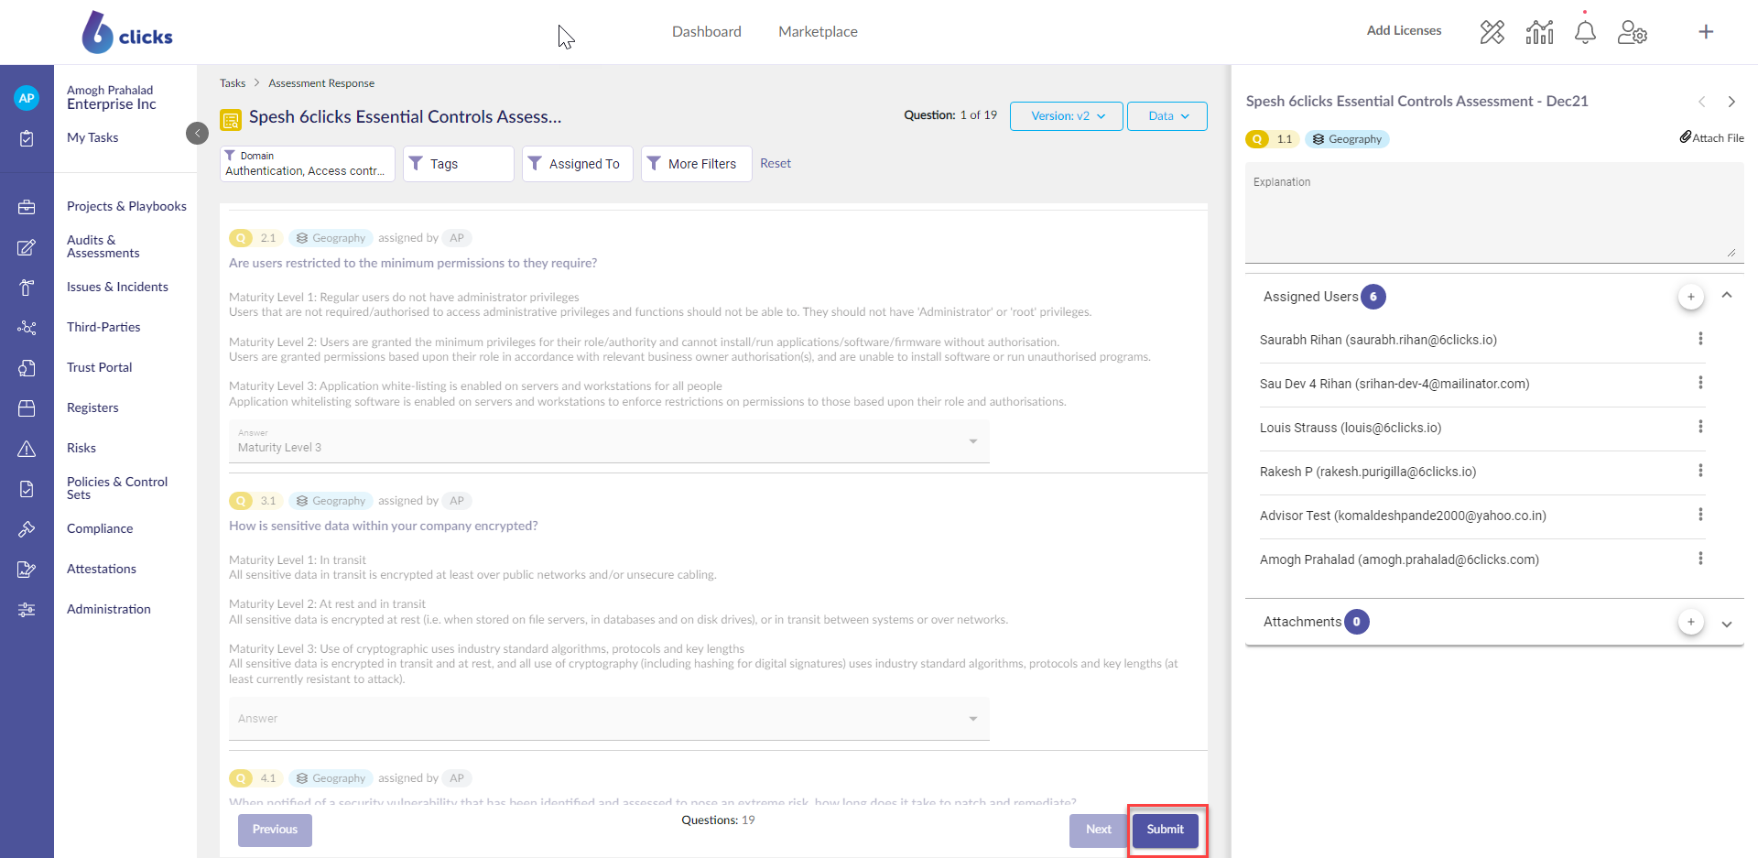Open options menu for Saurabh Rihan
1758x858 pixels.
coord(1700,339)
